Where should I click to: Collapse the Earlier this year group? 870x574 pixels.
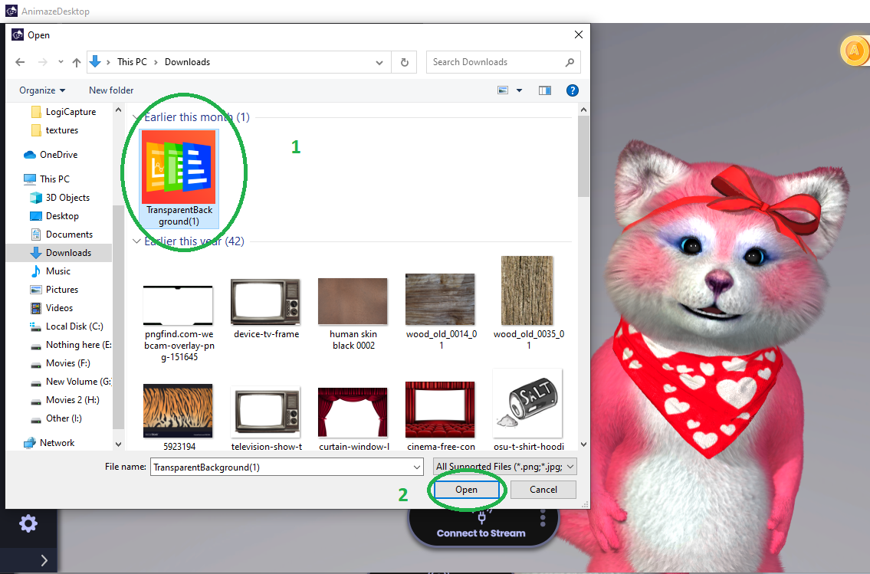click(137, 241)
